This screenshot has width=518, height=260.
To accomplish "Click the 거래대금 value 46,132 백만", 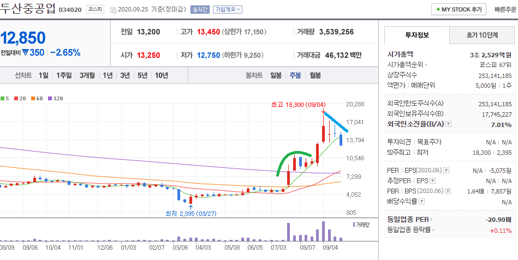I will (343, 55).
